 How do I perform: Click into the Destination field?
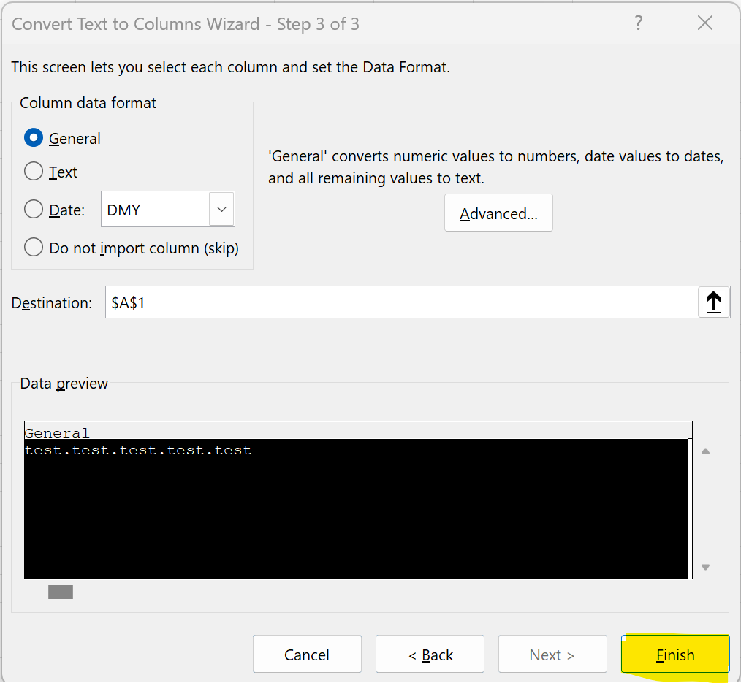point(400,302)
